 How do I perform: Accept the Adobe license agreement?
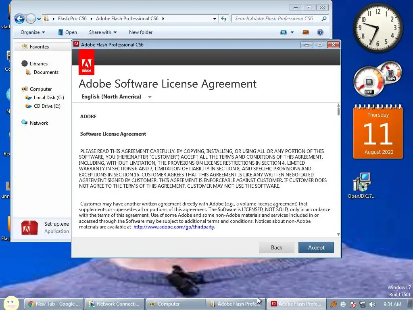tap(316, 247)
